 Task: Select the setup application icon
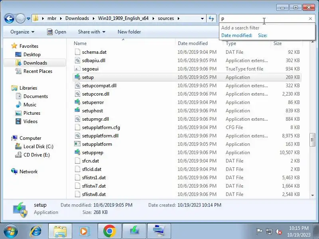click(x=77, y=77)
